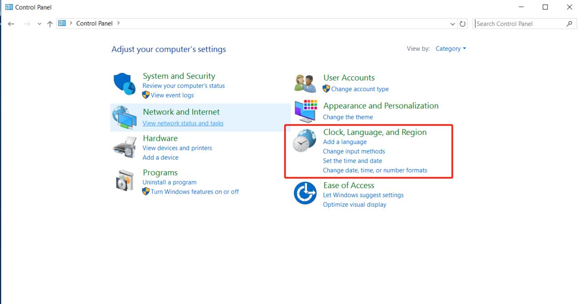Click Change date, time, or number formats
The width and height of the screenshot is (582, 304).
tap(375, 170)
